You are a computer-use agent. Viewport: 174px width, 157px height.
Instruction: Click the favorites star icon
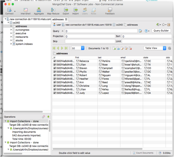(163, 25)
